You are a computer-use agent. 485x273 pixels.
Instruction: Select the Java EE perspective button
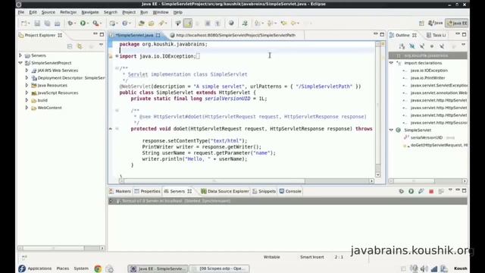click(457, 24)
